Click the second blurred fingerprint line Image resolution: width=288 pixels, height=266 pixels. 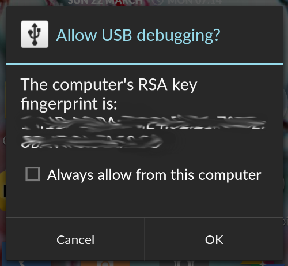point(92,141)
